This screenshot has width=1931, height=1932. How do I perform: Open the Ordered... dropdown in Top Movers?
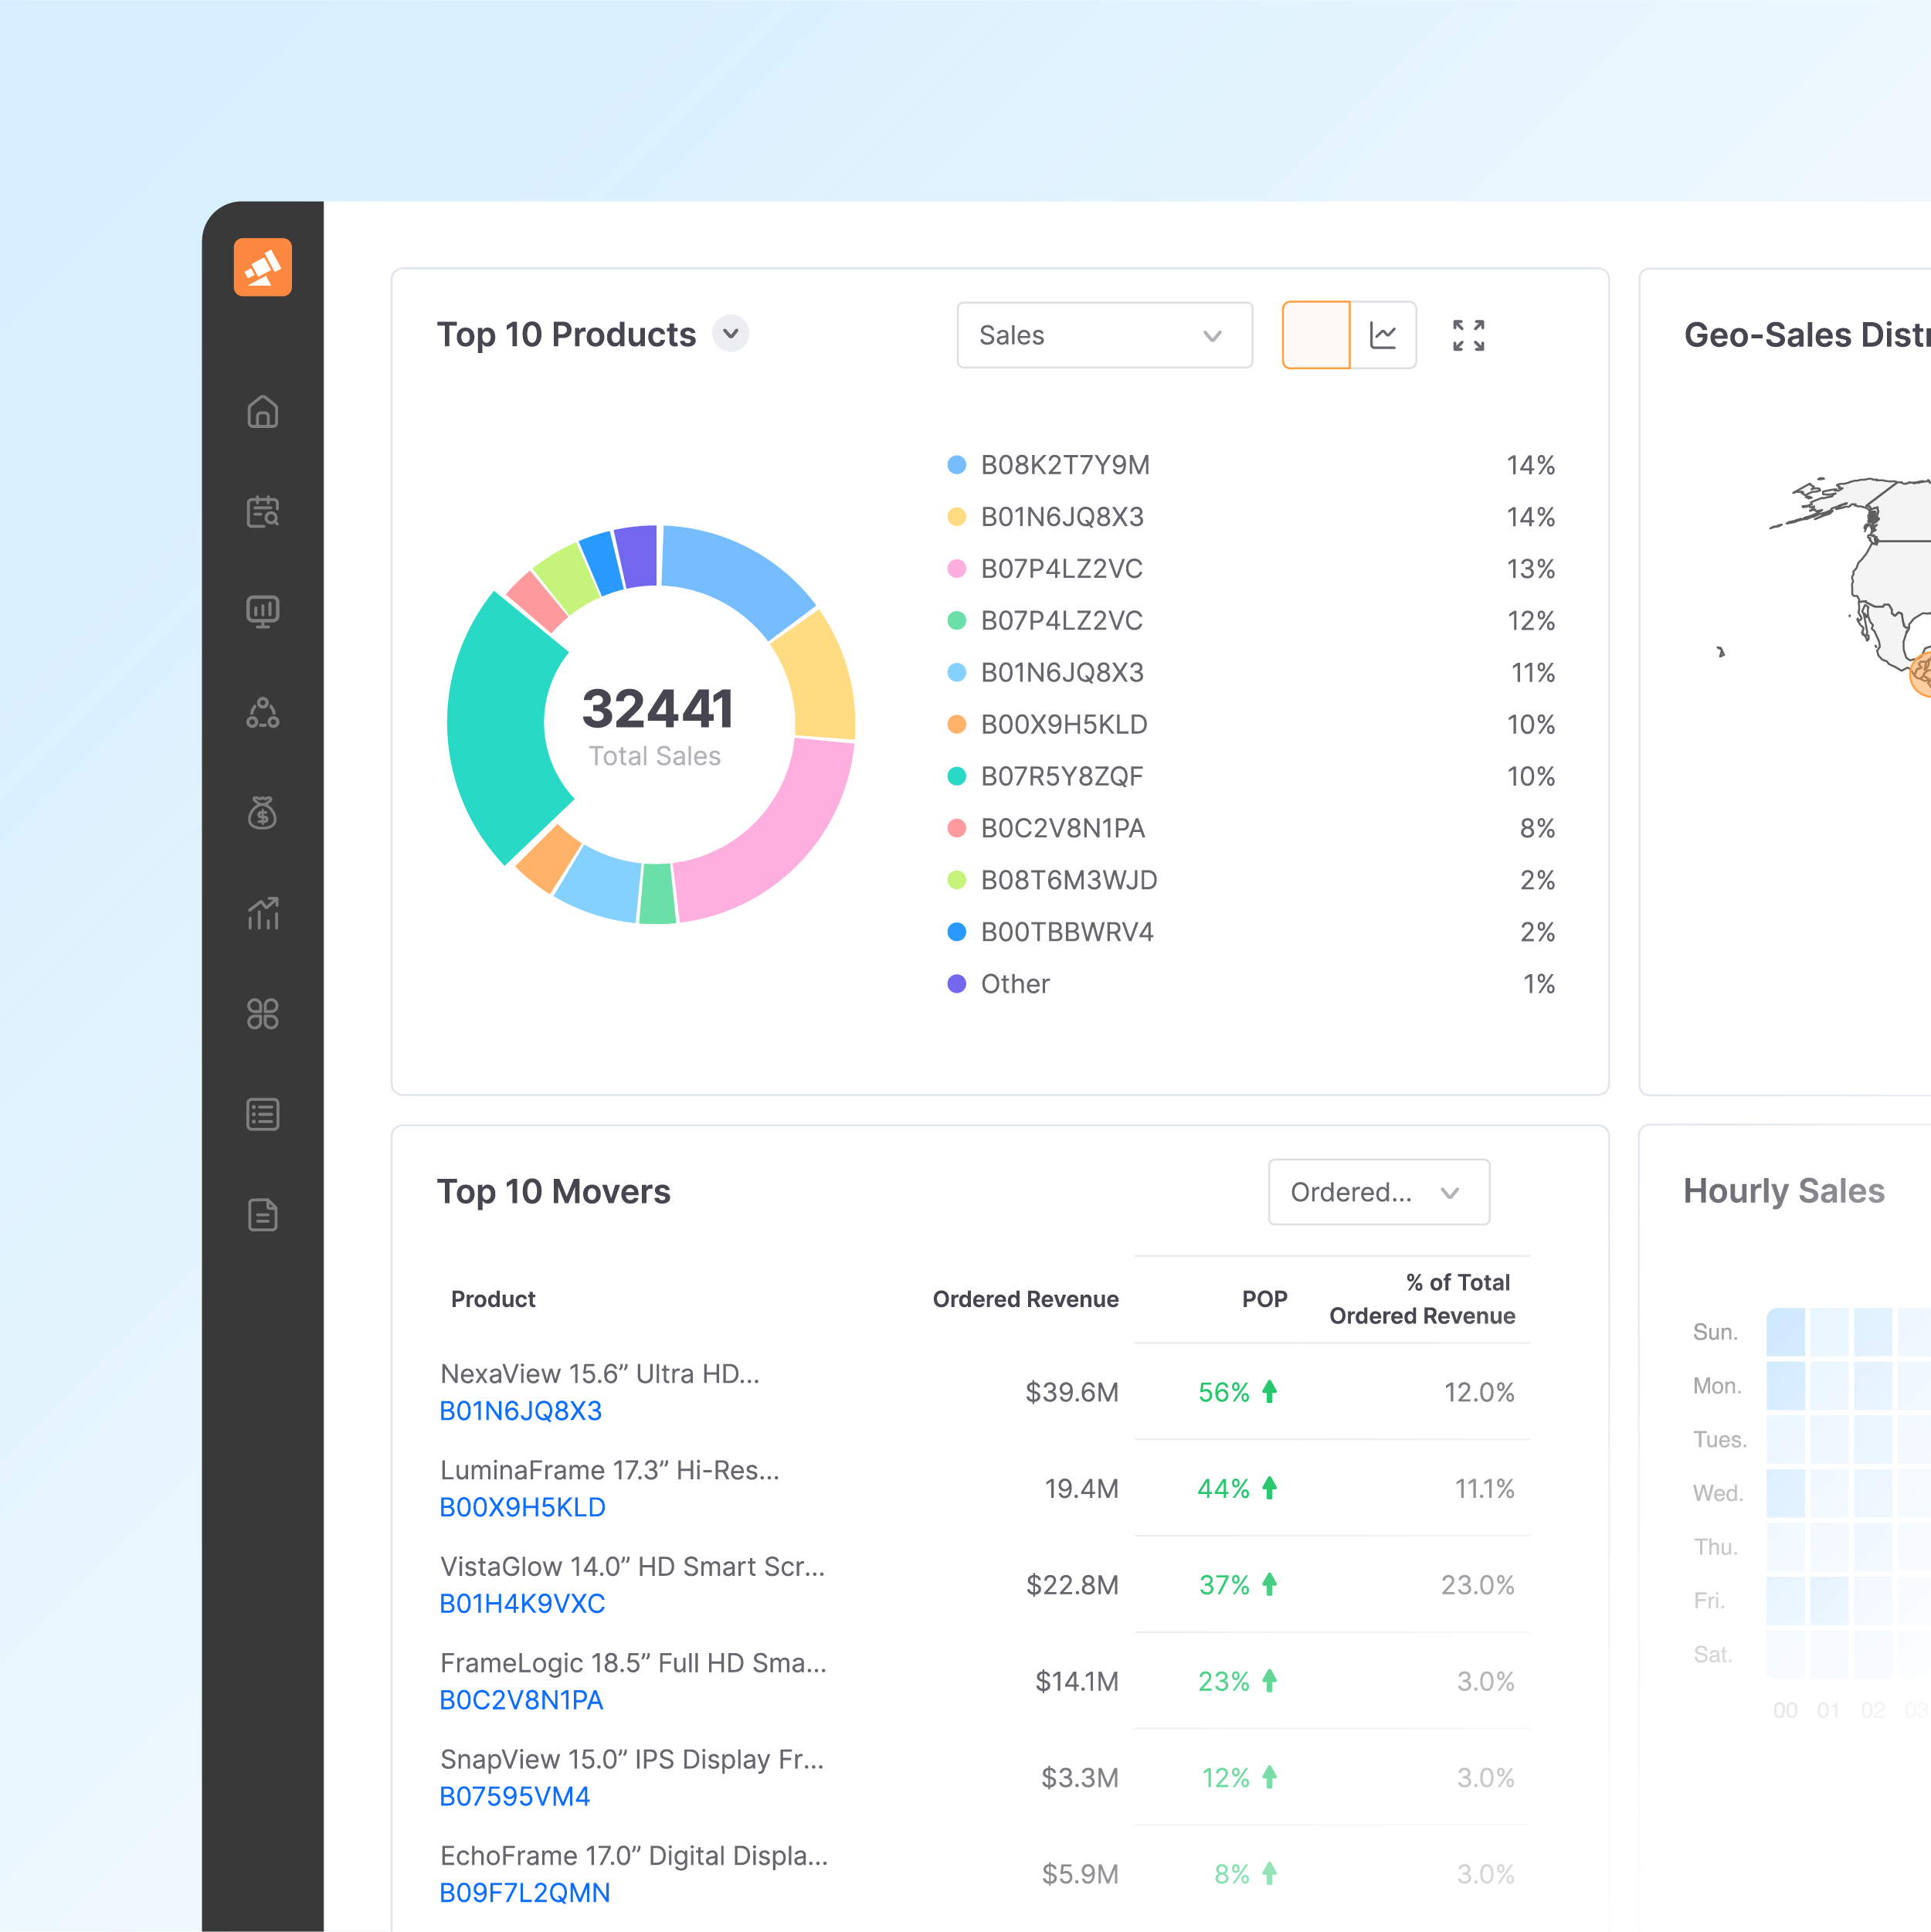[1378, 1192]
